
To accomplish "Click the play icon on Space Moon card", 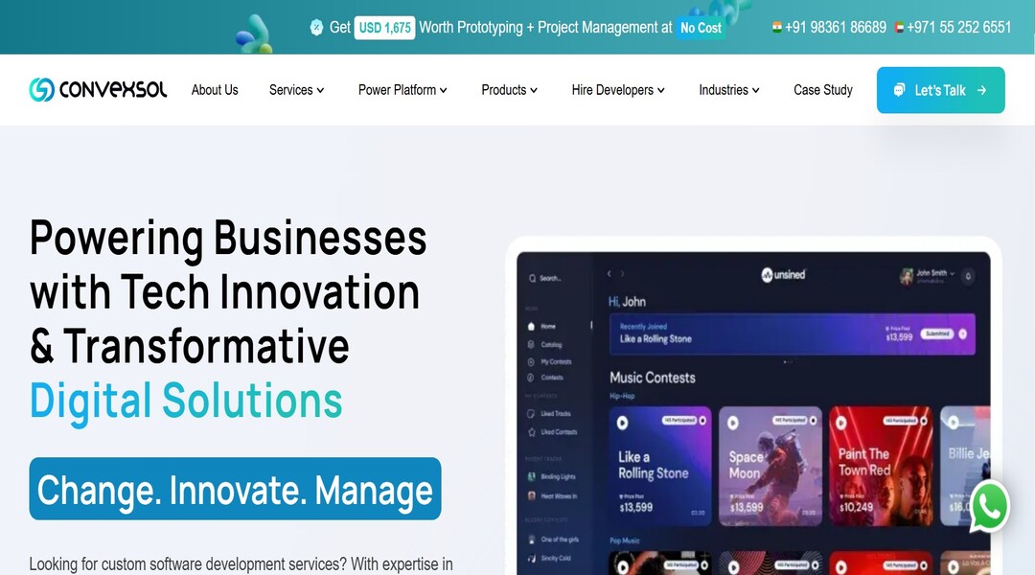I will pyautogui.click(x=733, y=423).
